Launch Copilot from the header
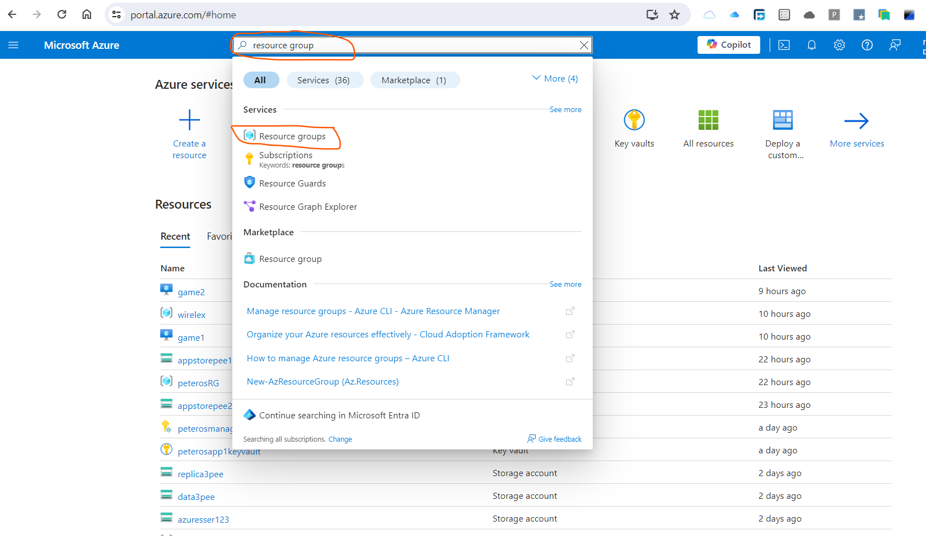 pyautogui.click(x=729, y=45)
